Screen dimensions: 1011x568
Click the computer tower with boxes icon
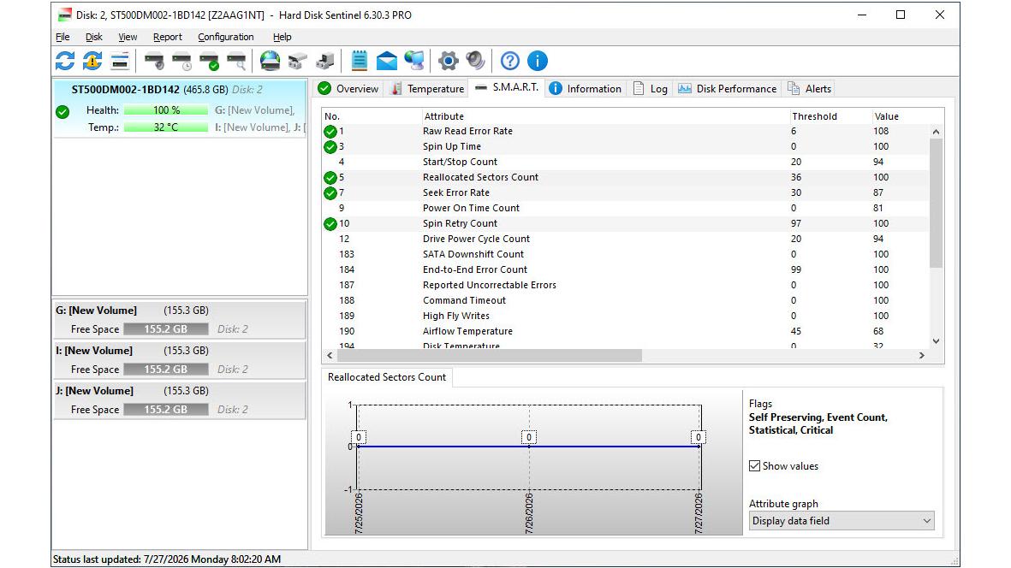325,62
